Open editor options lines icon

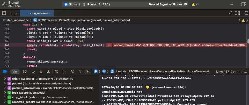(237, 13)
